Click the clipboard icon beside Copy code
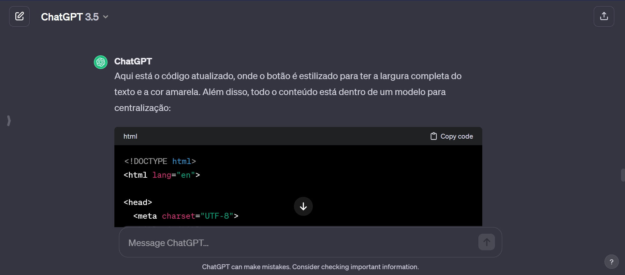The height and width of the screenshot is (275, 625). (x=433, y=136)
